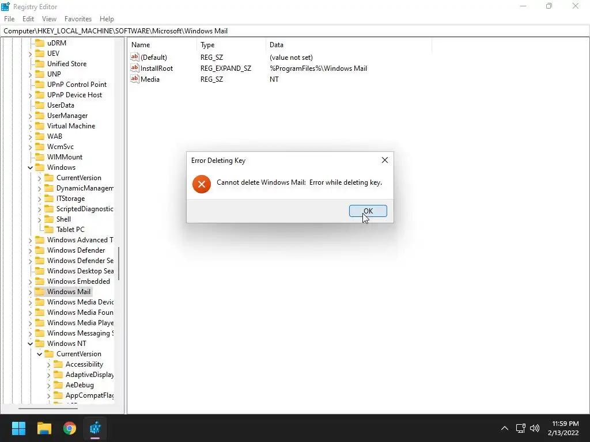Click the registry path address bar
This screenshot has width=590, height=442.
[x=295, y=31]
